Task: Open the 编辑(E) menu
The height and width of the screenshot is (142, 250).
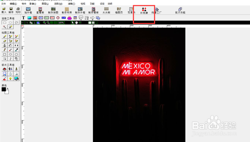Action: (x=13, y=4)
